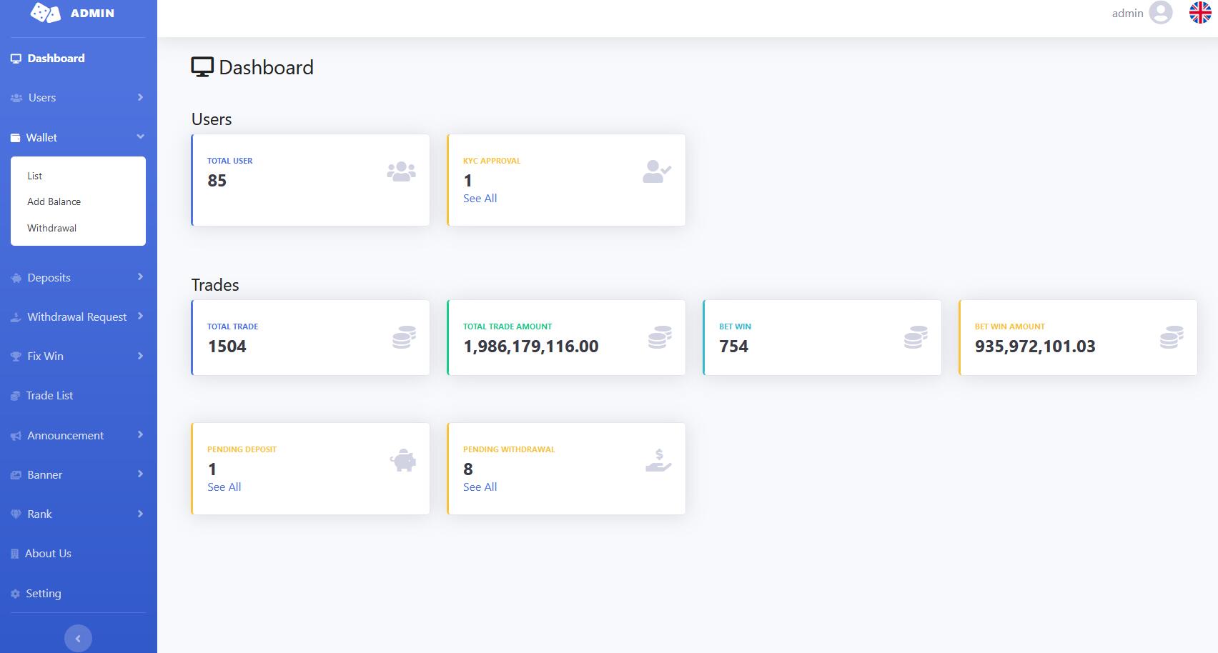Image resolution: width=1218 pixels, height=653 pixels.
Task: Click the people icon on the Total User card
Action: (x=401, y=171)
